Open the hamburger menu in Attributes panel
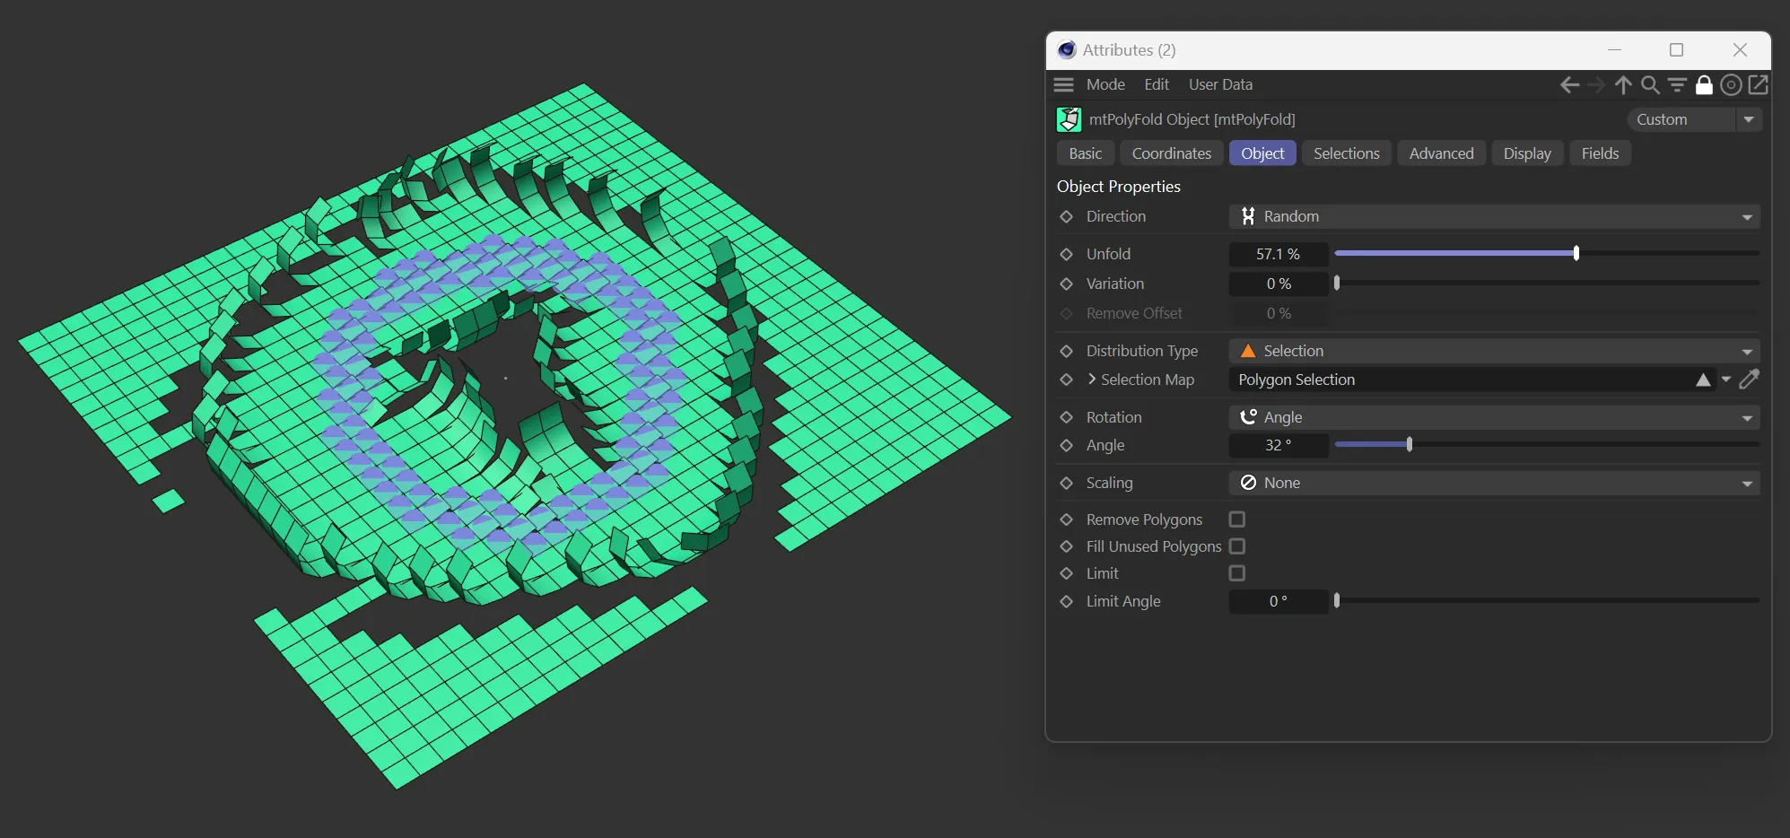The width and height of the screenshot is (1790, 838). coord(1064,84)
